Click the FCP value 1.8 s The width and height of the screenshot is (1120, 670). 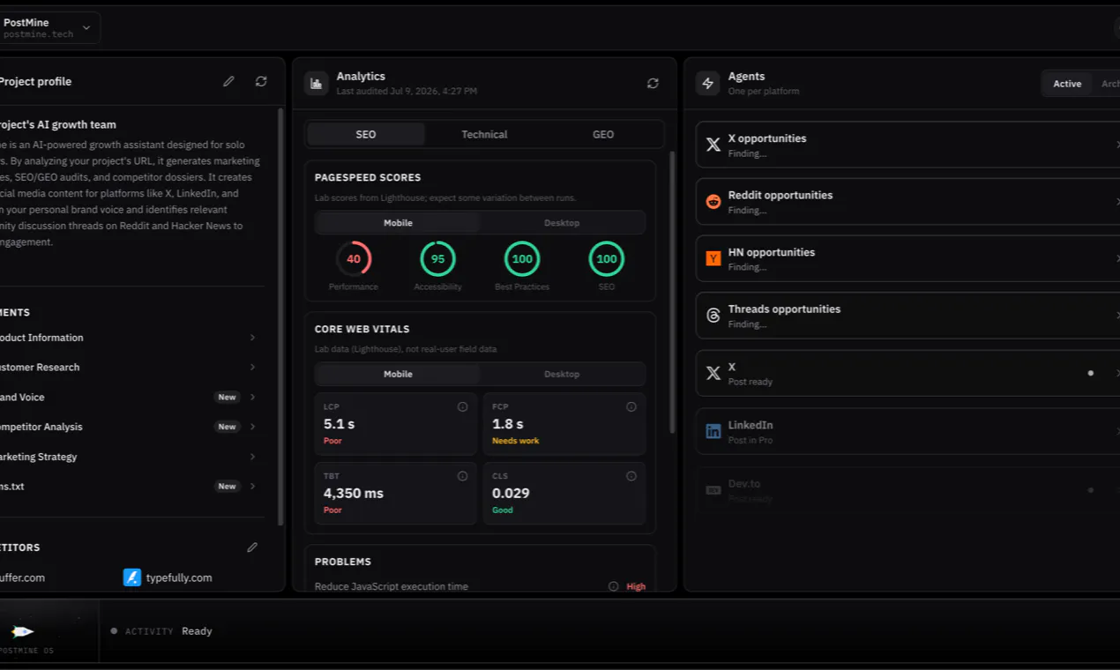coord(508,424)
